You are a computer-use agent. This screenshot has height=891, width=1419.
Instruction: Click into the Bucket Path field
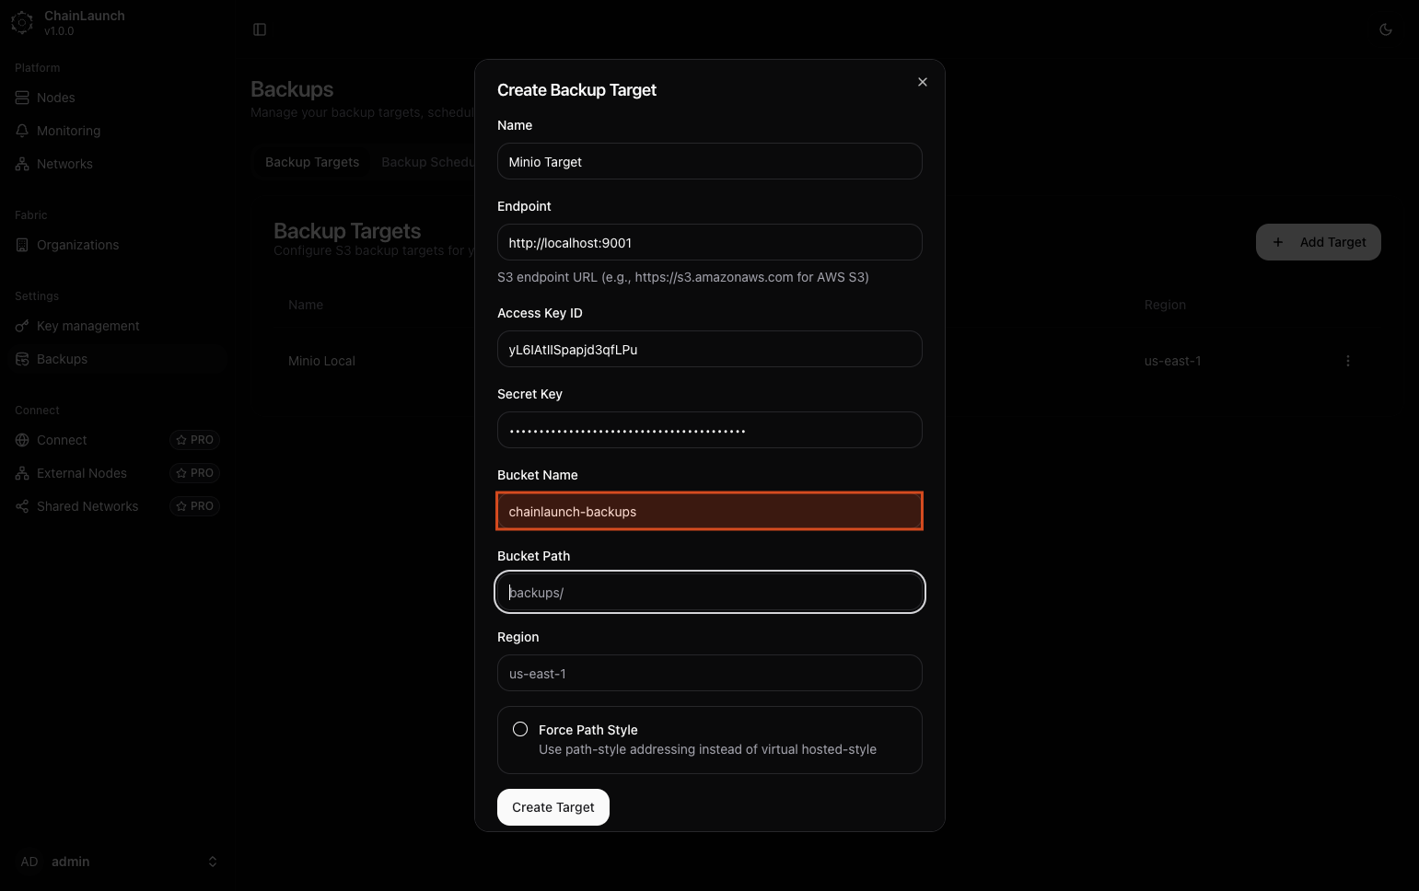(709, 592)
